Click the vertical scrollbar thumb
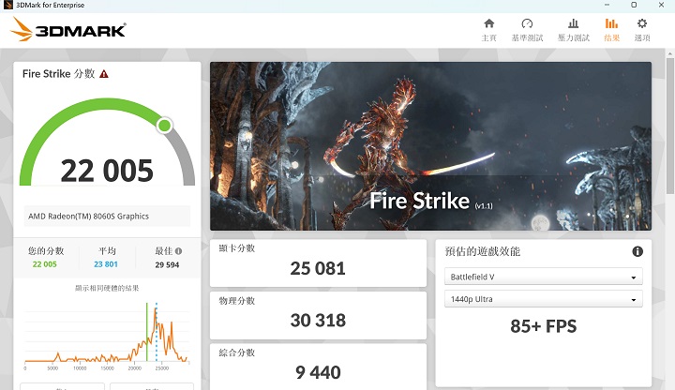The width and height of the screenshot is (675, 390). tap(669, 126)
